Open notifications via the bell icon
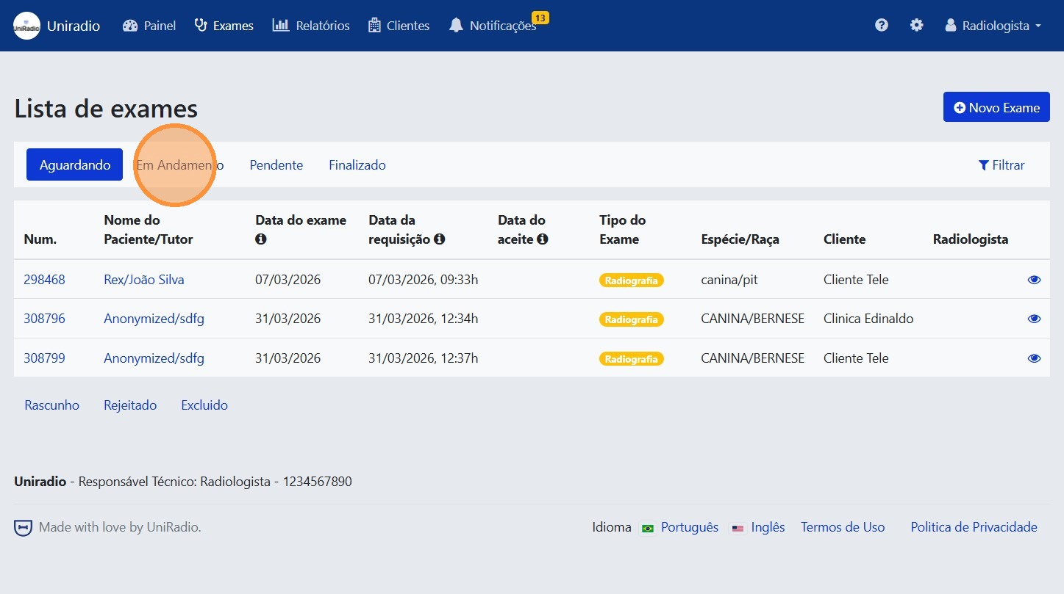This screenshot has height=594, width=1064. click(x=456, y=25)
